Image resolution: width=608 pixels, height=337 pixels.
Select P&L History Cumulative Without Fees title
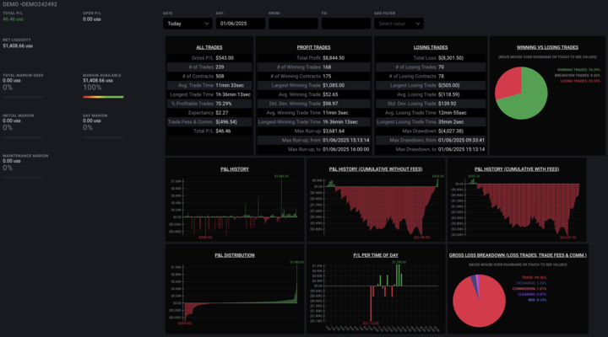(376, 169)
